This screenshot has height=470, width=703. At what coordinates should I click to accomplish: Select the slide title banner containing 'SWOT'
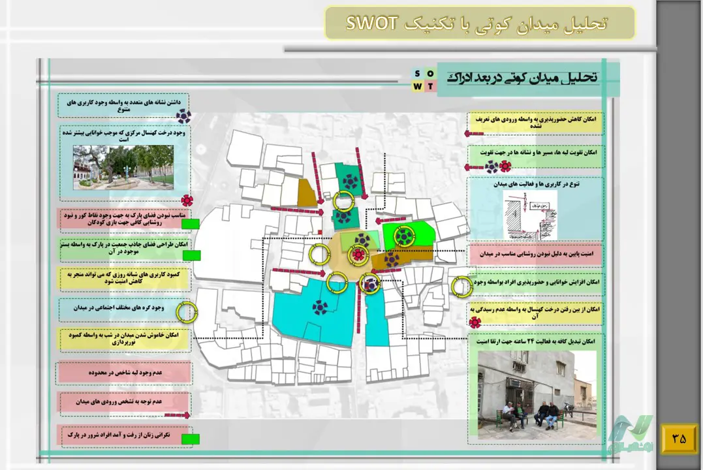point(480,23)
